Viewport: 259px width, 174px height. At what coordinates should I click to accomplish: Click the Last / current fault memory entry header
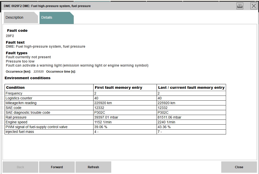tap(191, 88)
